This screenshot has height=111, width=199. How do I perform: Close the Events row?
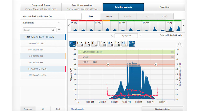tap(172, 57)
